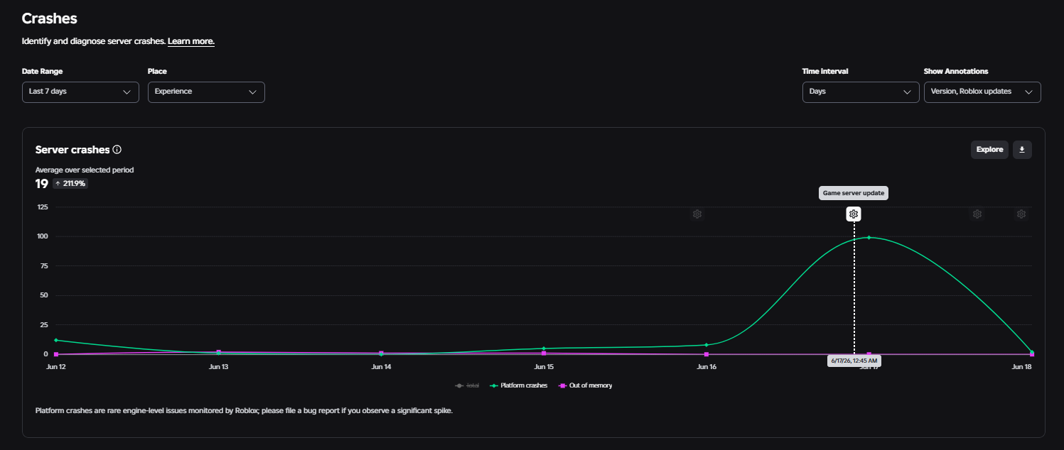The image size is (1064, 450).
Task: Click the Platform crashes peak point near 100
Action: click(x=869, y=237)
